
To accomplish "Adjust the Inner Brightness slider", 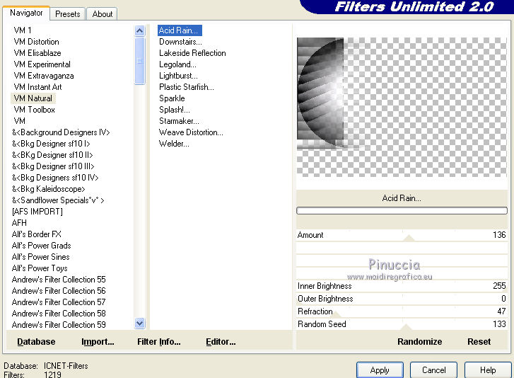I will pyautogui.click(x=402, y=286).
